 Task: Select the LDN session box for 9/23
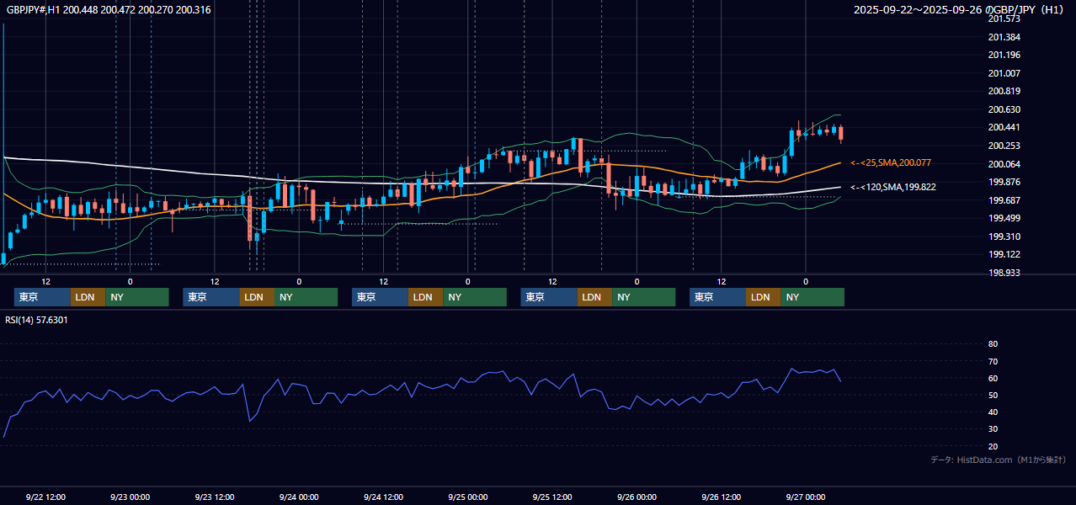point(257,297)
